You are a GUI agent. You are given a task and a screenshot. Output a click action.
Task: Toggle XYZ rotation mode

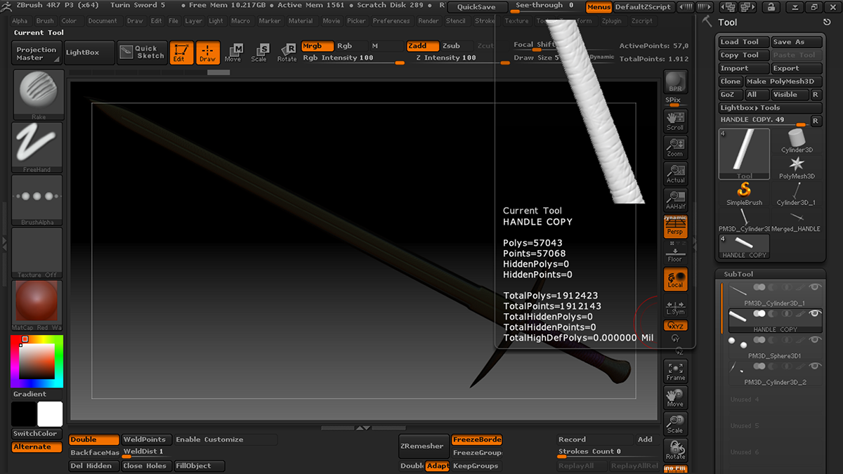(x=676, y=326)
